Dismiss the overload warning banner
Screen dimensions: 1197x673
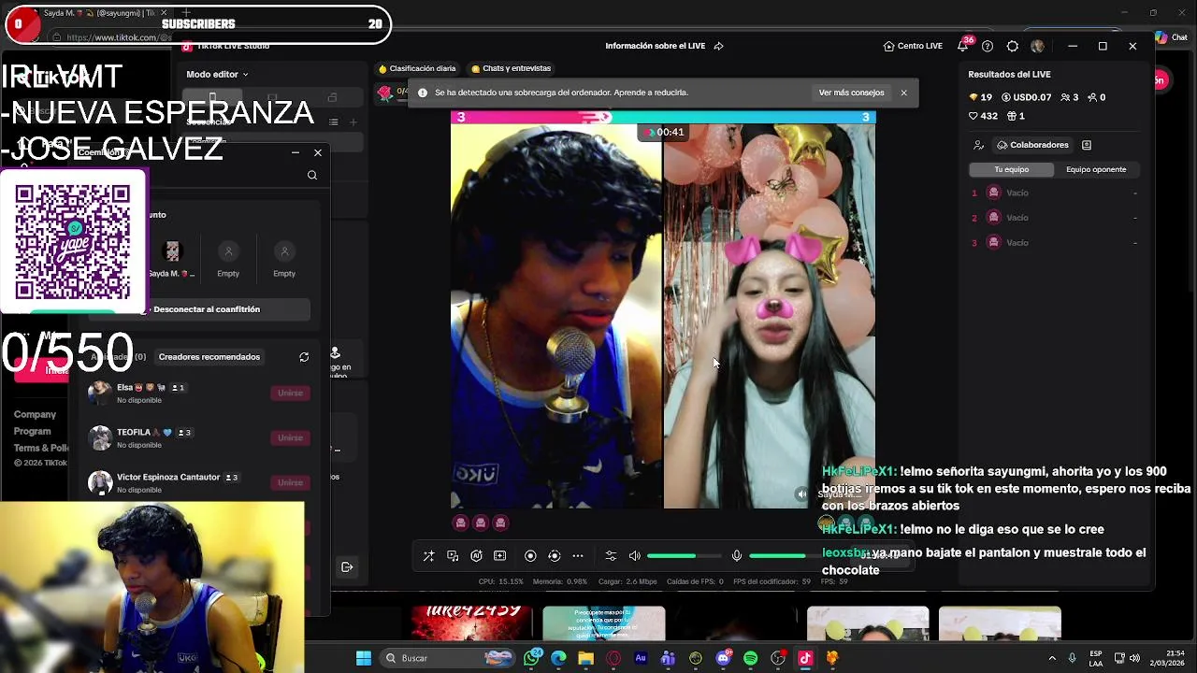pos(903,93)
